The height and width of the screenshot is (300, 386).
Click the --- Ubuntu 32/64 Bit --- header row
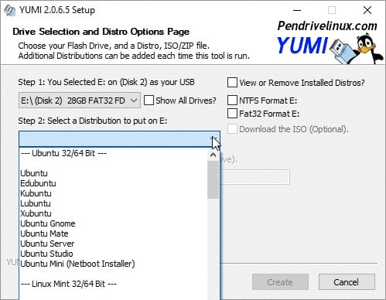pos(114,153)
